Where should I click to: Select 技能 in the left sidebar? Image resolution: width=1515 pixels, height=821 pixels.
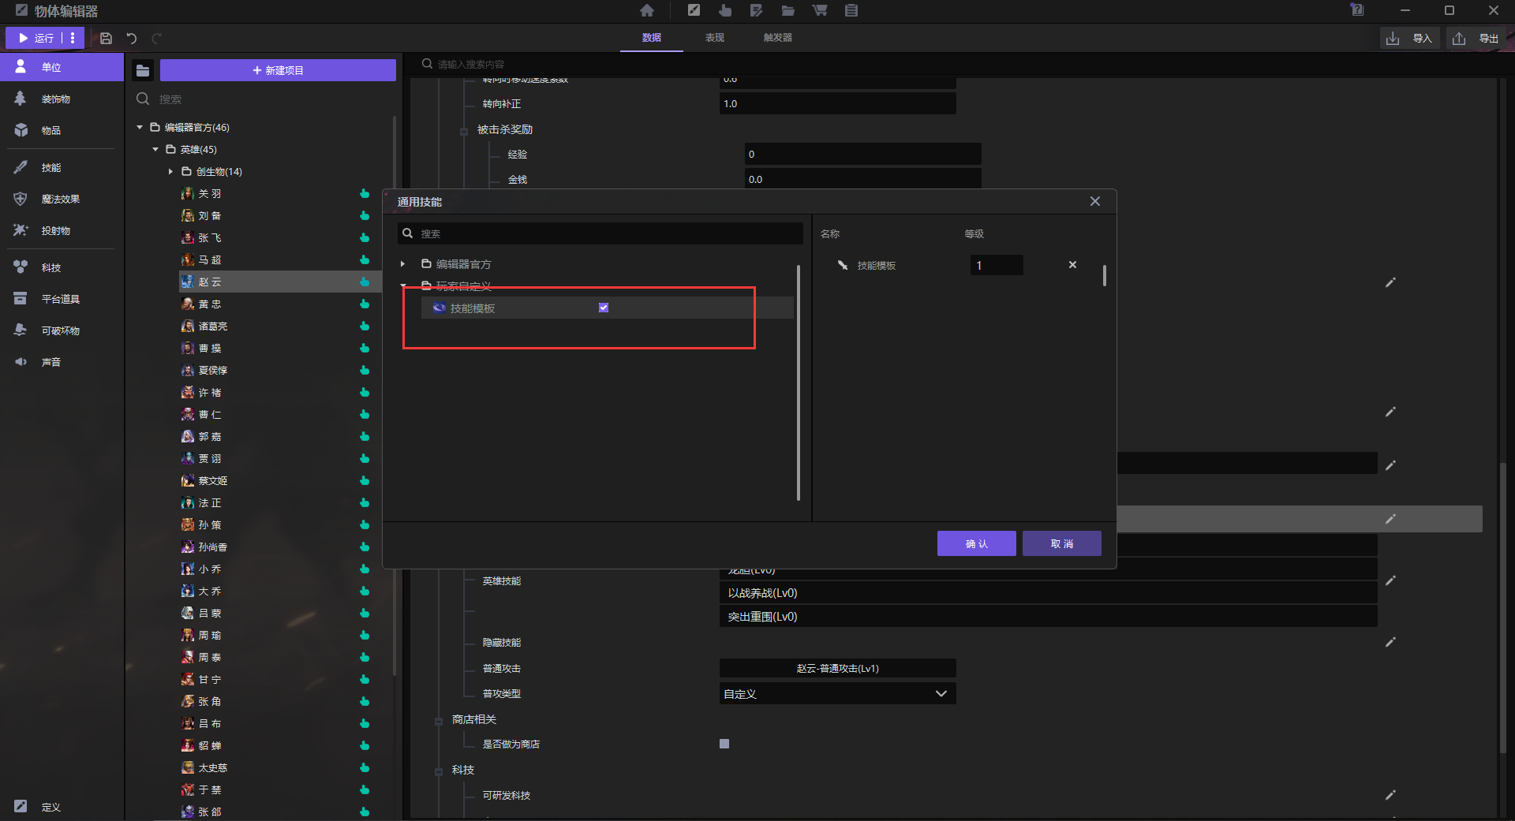[x=62, y=167]
